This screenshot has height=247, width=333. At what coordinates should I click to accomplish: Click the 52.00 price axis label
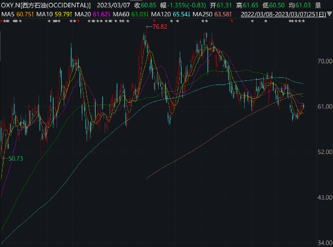325,152
